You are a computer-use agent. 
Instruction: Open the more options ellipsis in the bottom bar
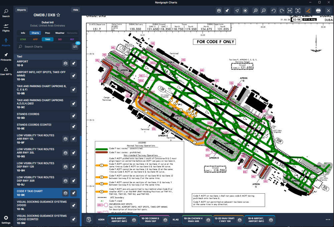(x=328, y=220)
